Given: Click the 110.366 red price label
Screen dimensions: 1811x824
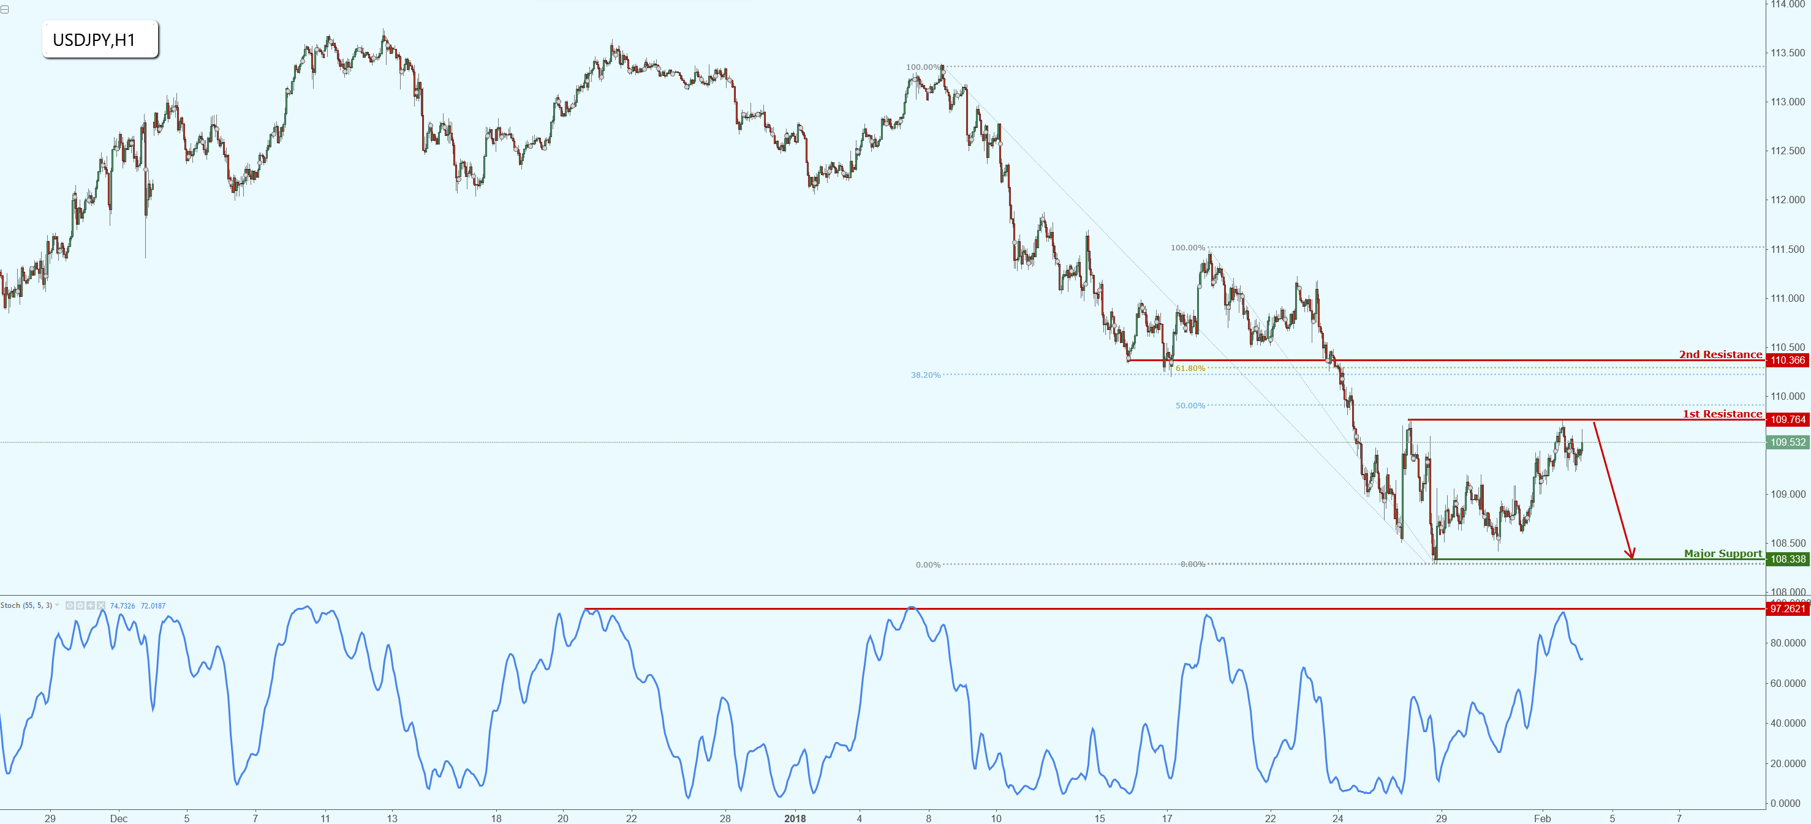Looking at the screenshot, I should coord(1788,361).
